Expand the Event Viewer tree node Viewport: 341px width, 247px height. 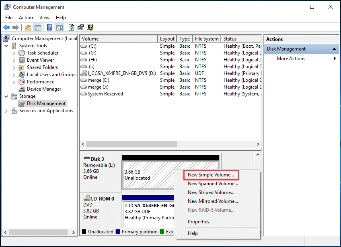(13, 60)
